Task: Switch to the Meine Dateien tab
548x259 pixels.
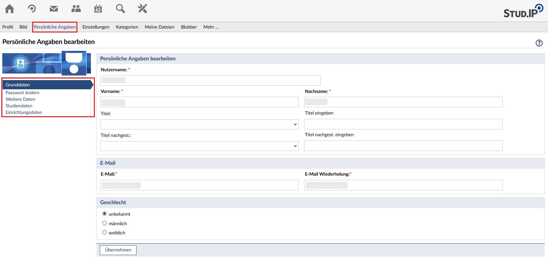Action: 159,27
